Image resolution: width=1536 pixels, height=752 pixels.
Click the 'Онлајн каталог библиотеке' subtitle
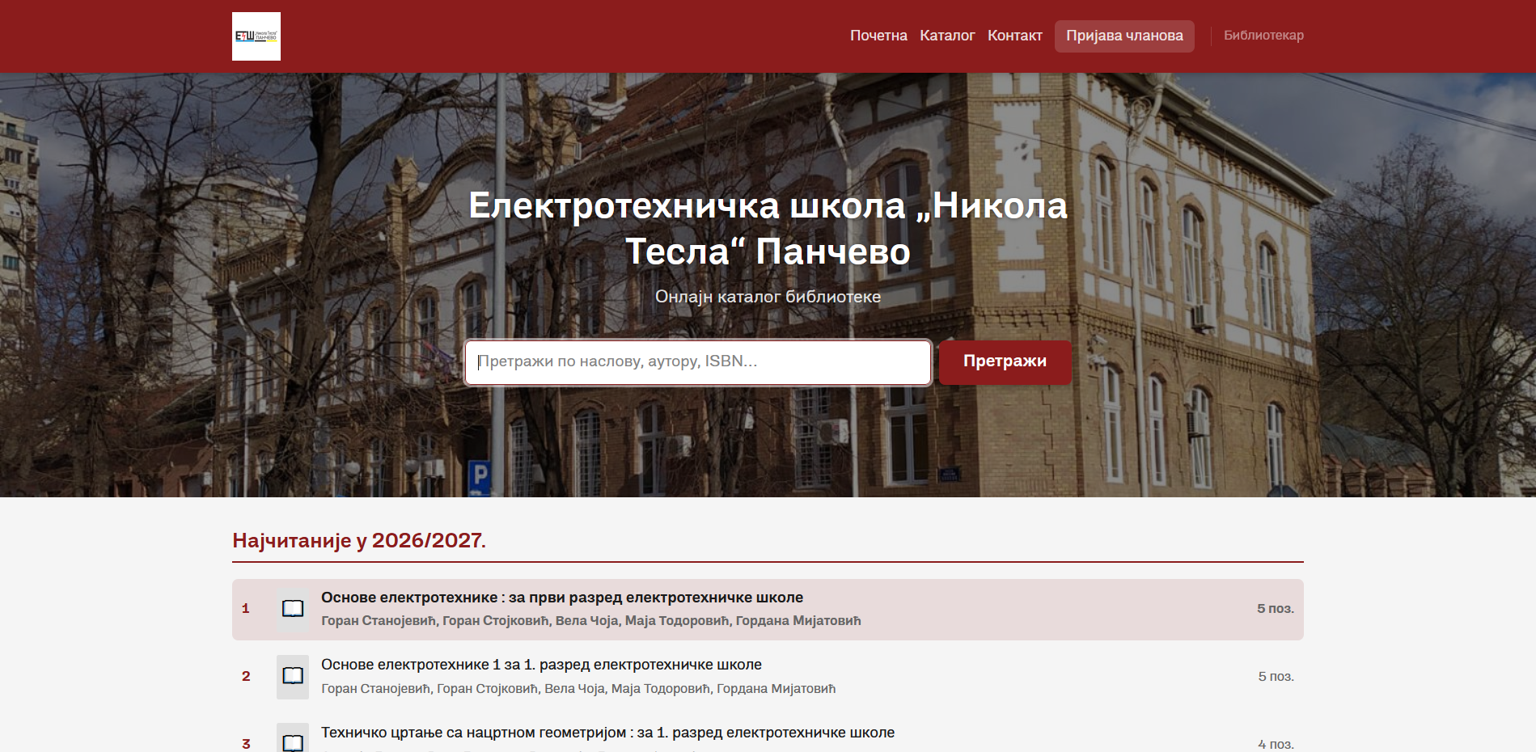click(x=768, y=297)
